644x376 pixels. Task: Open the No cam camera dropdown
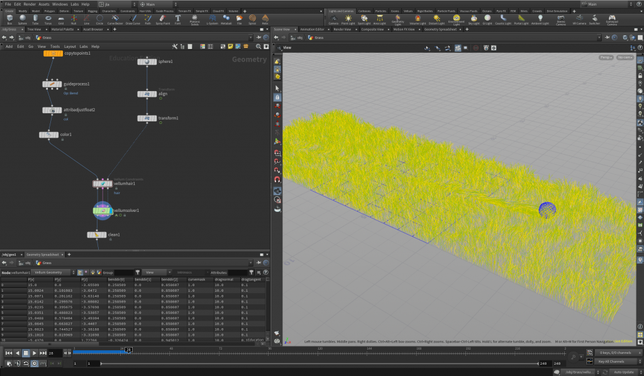point(625,57)
